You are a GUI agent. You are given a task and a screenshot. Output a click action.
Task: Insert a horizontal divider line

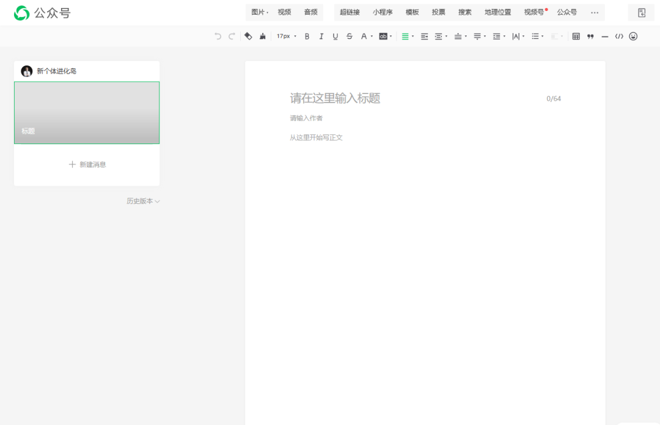[x=604, y=37]
